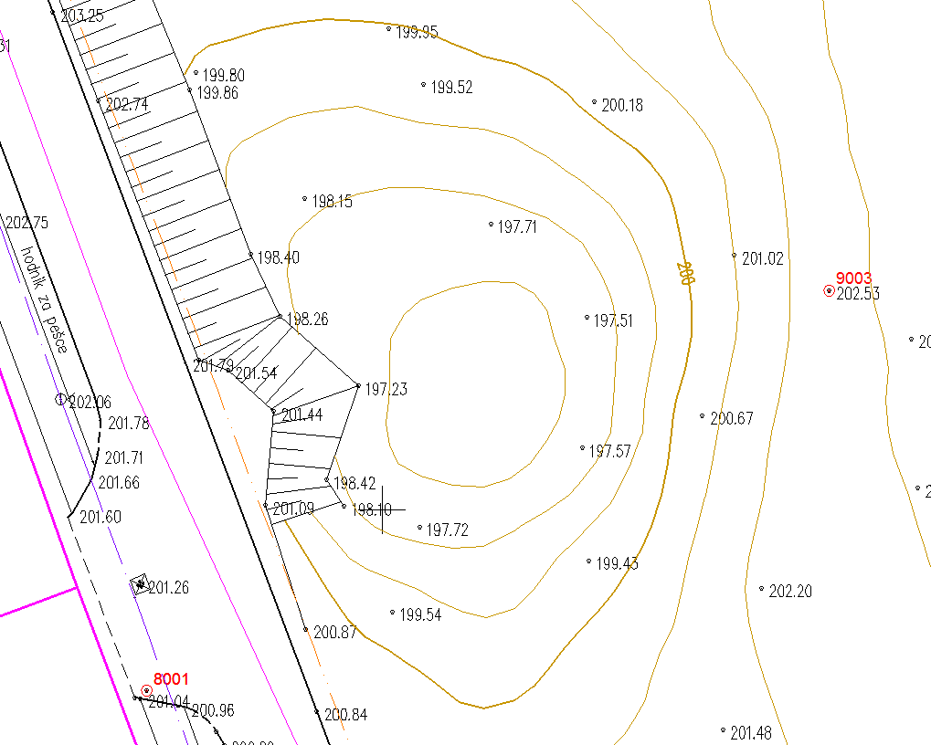Select the point marker at elevation 197.23
The image size is (931, 745).
click(358, 385)
